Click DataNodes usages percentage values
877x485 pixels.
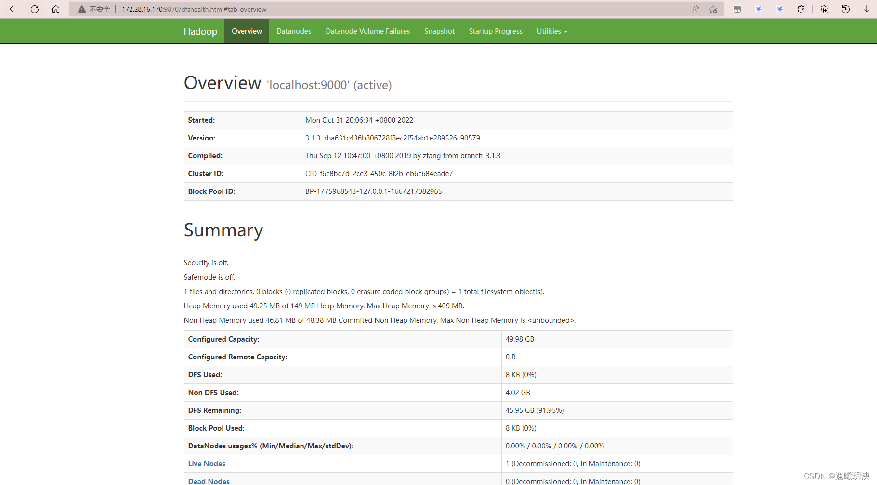point(555,446)
